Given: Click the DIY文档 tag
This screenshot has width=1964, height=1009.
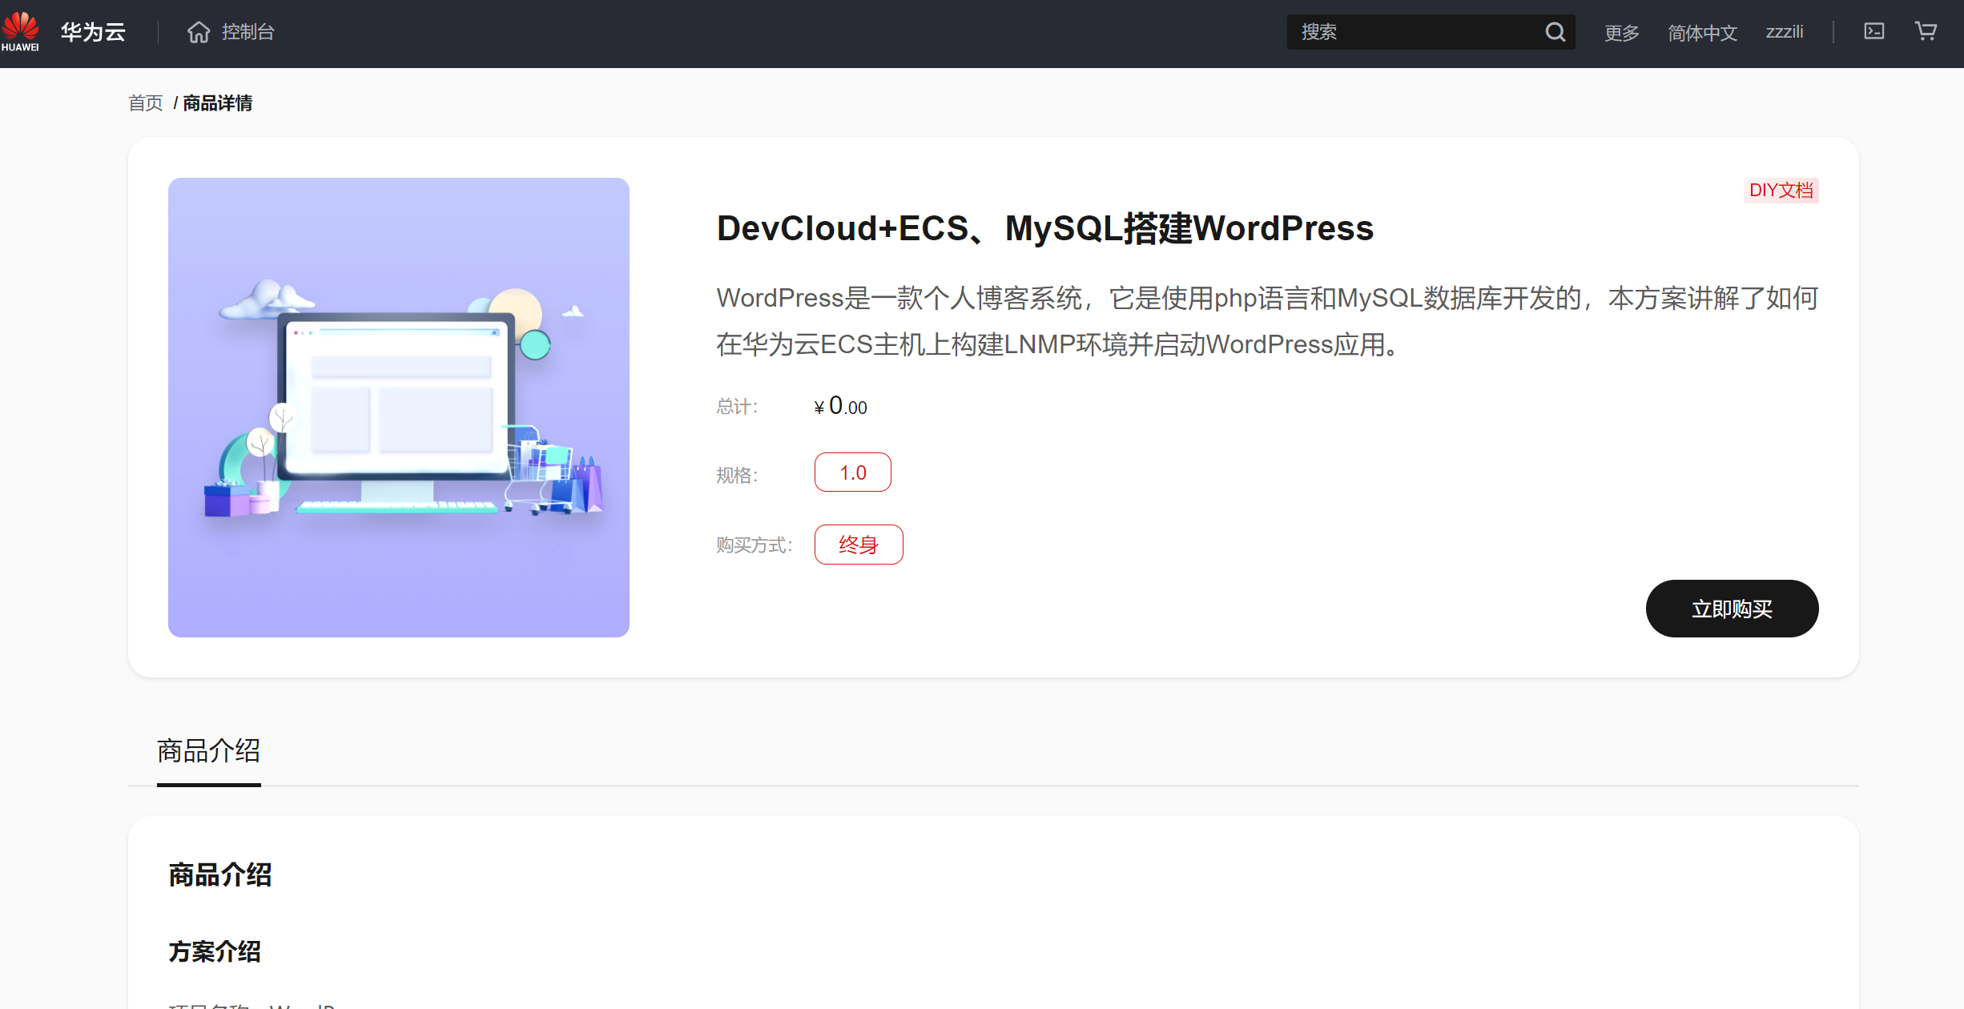Looking at the screenshot, I should [1780, 191].
